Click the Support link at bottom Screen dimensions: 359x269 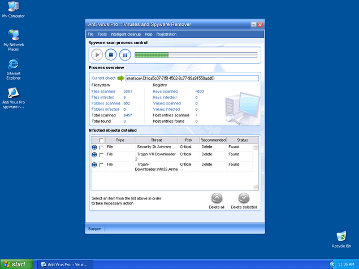tap(94, 229)
